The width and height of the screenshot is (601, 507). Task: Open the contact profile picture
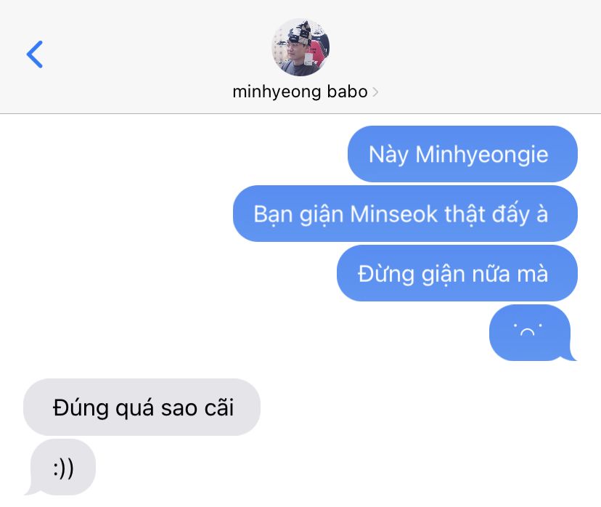[300, 47]
